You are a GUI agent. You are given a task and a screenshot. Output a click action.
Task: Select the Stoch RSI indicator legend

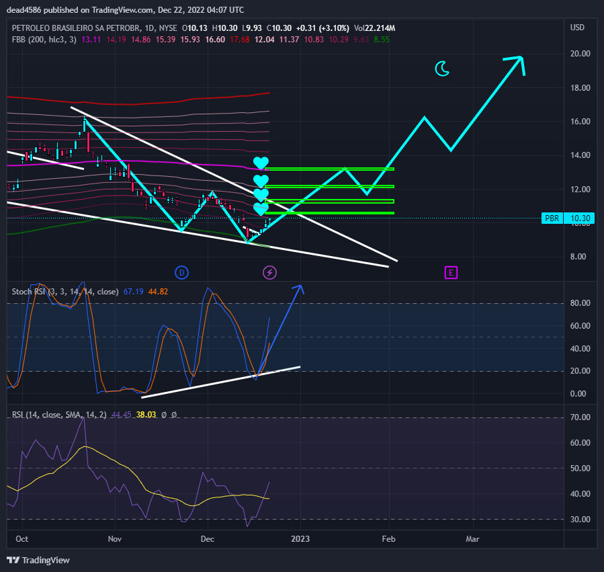point(65,292)
